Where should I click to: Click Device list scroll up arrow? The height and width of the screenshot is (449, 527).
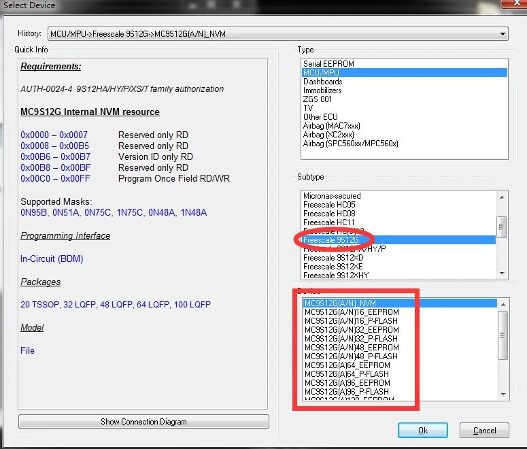(503, 305)
